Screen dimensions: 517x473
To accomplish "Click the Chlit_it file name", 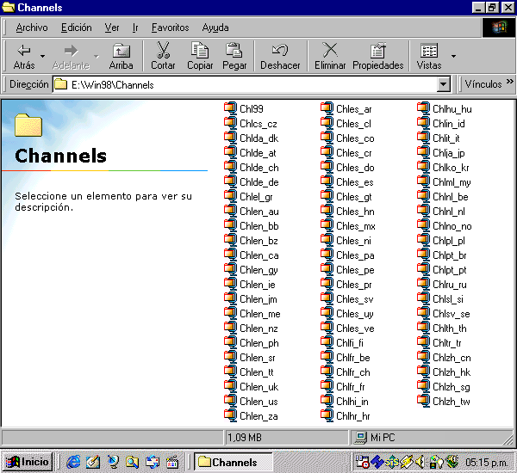I will pyautogui.click(x=446, y=138).
